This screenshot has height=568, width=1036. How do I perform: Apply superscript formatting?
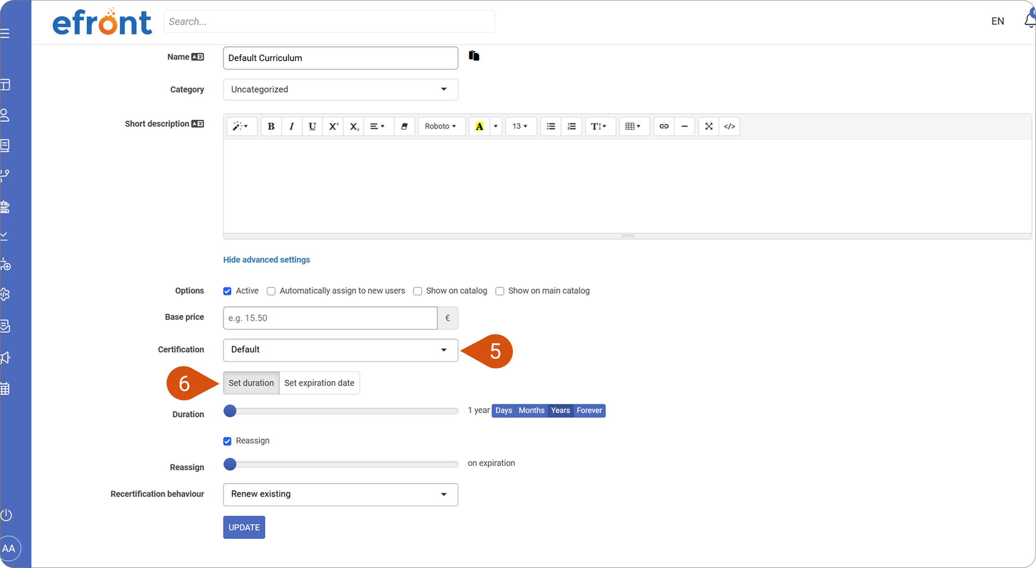[333, 126]
